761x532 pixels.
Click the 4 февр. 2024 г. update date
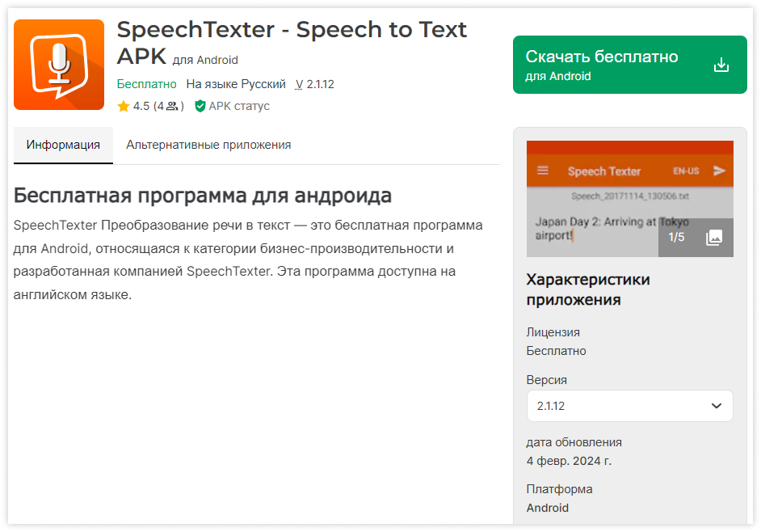click(x=569, y=461)
